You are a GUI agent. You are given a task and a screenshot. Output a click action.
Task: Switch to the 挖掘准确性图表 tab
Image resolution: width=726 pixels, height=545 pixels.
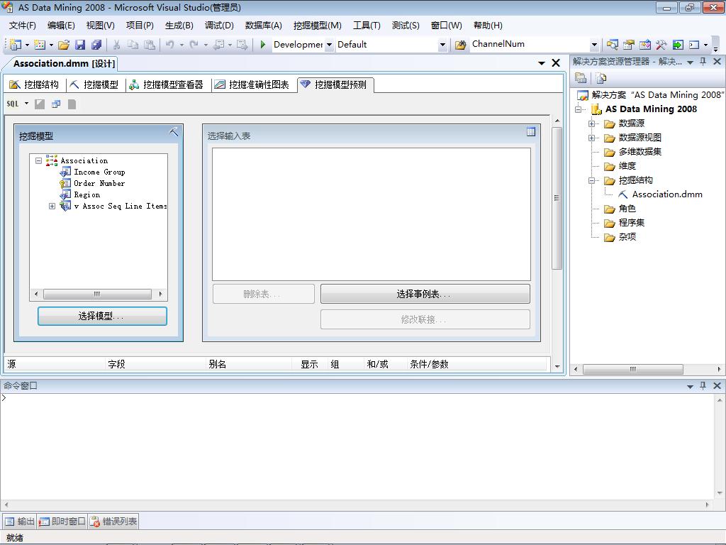252,84
